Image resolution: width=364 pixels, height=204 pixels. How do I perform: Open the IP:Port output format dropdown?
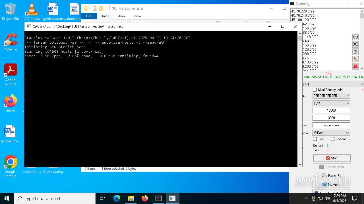click(331, 133)
